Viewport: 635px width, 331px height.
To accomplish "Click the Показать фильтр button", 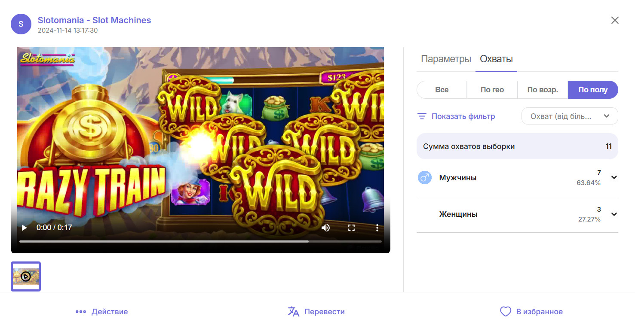I will [456, 116].
